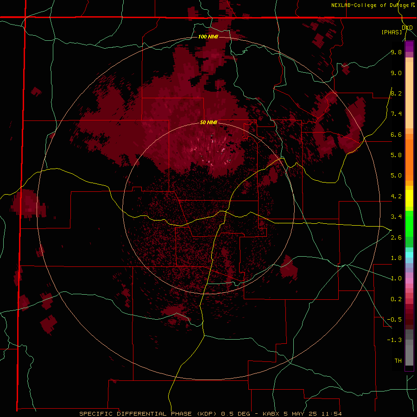This screenshot has width=417, height=417.
Task: Click the 8.2 legend value
Action: pos(396,94)
